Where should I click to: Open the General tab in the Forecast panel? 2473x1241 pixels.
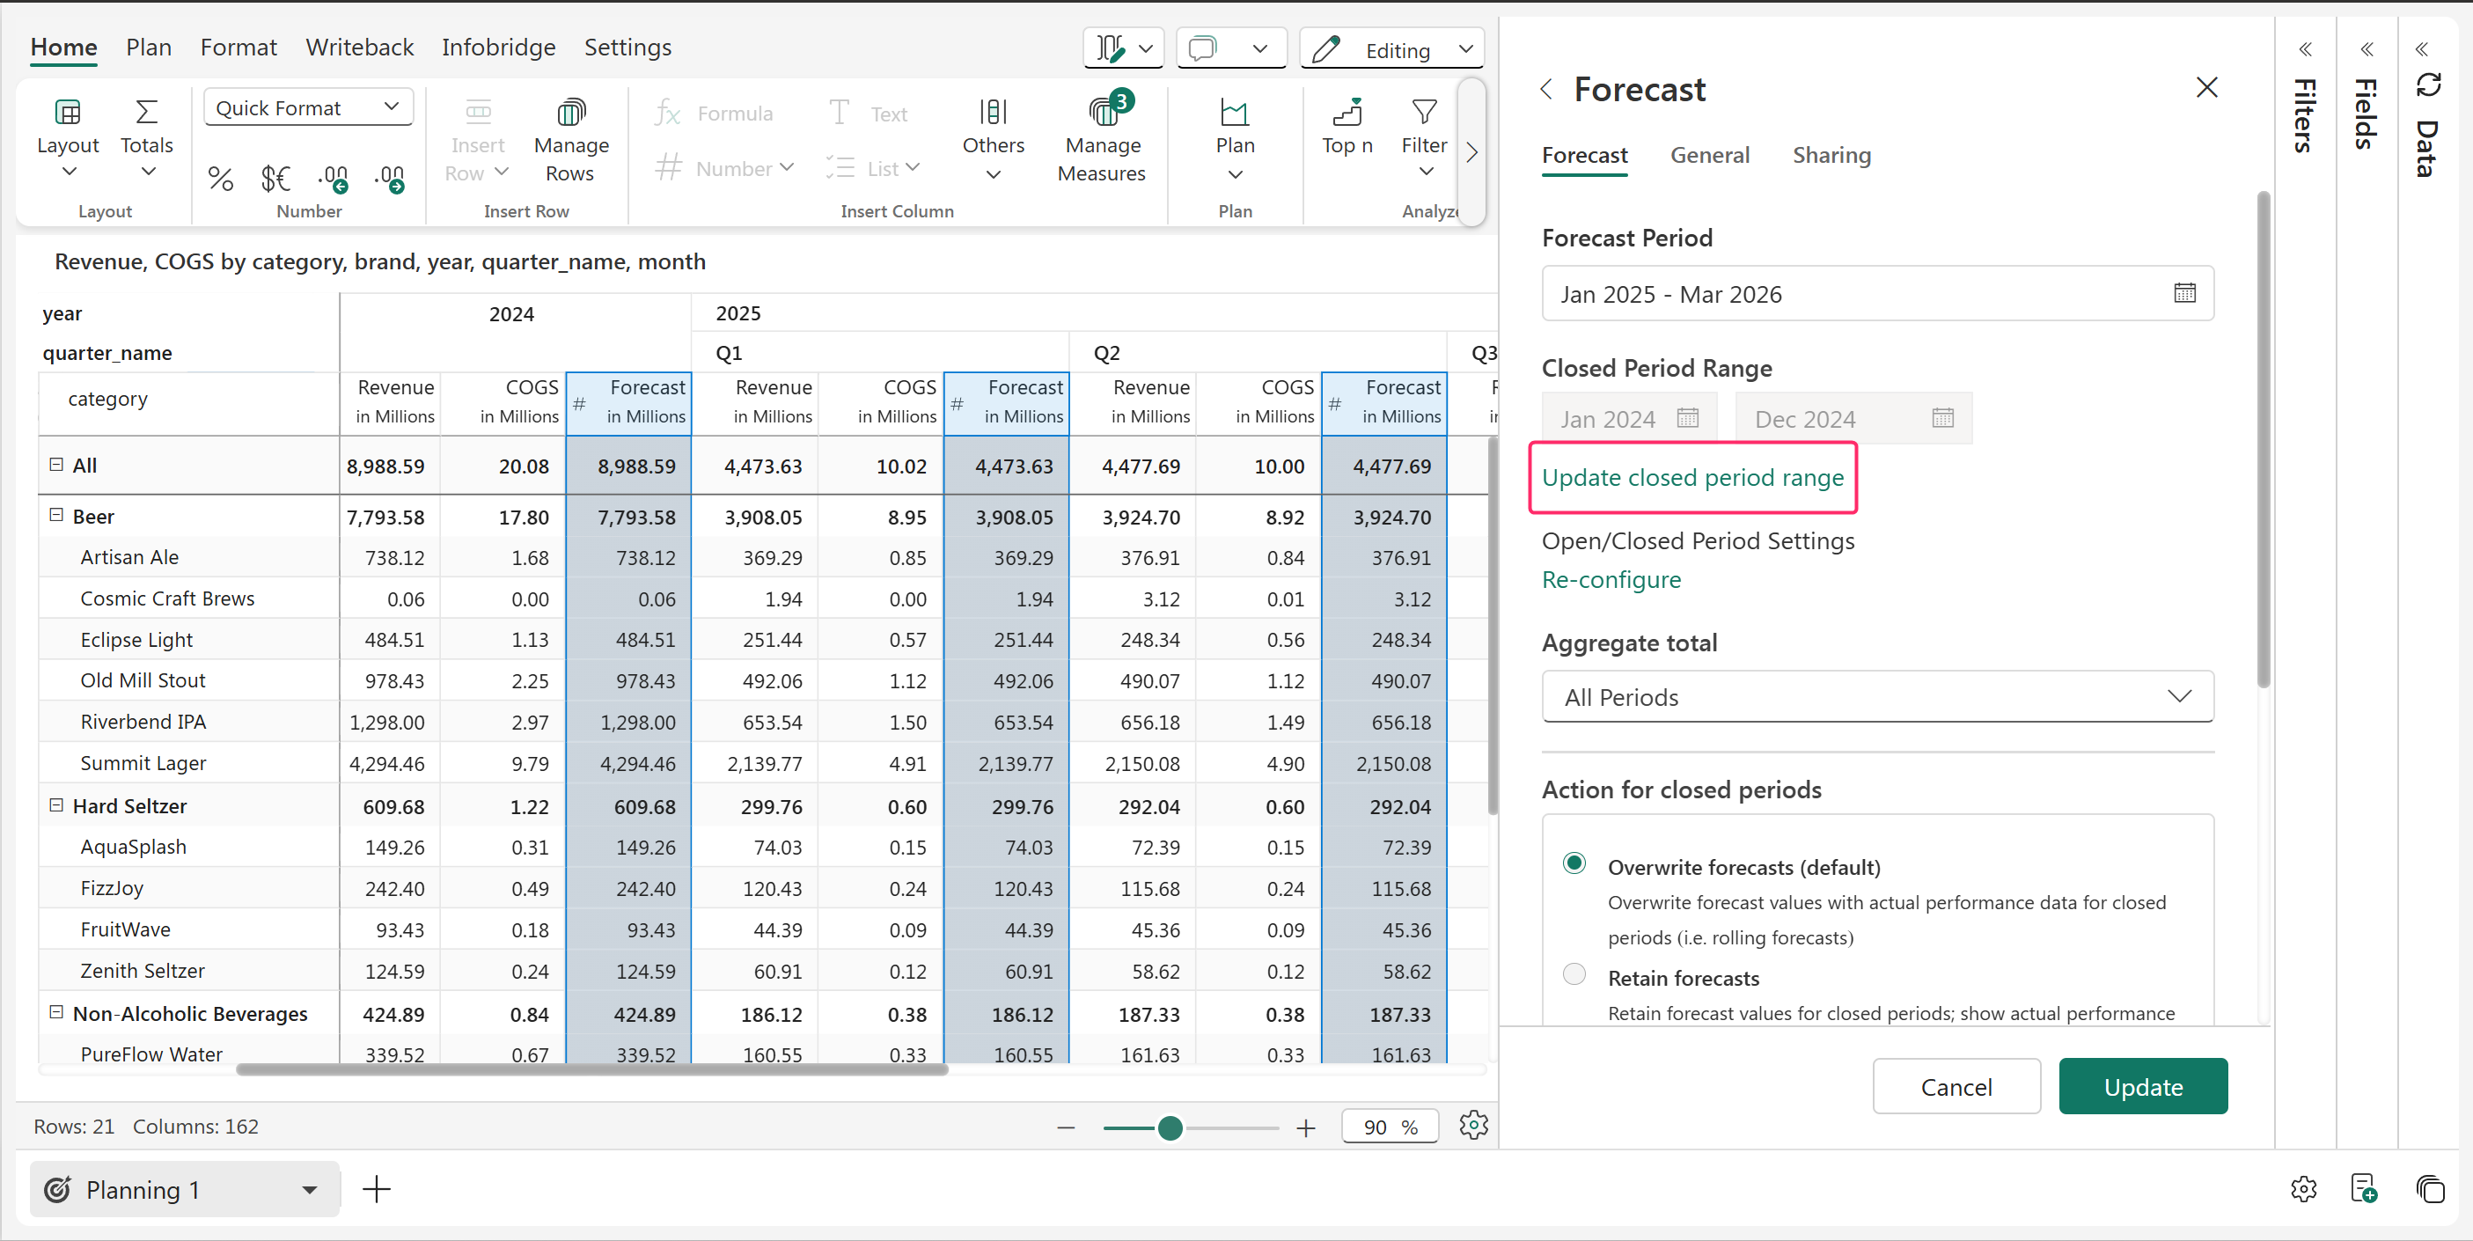1709,156
